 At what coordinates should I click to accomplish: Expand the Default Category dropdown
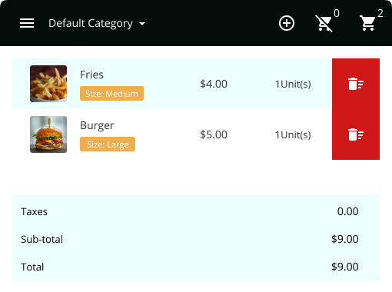tap(97, 23)
